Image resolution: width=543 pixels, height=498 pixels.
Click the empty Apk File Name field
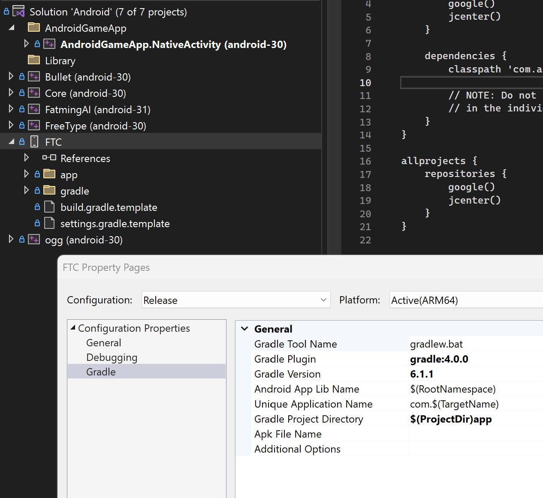click(476, 434)
